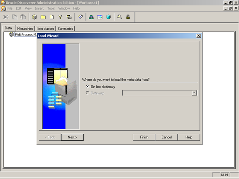Click the New Business Area cube icon
Viewport: 239px width, 179px height.
[34, 17]
